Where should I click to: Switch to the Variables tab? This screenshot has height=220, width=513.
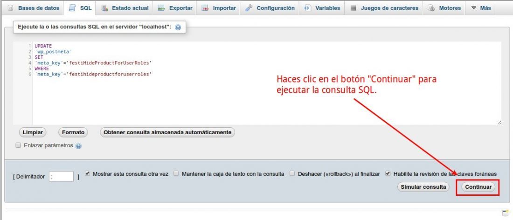coord(322,8)
